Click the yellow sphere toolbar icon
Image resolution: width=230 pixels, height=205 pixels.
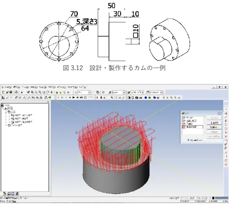pos(61,92)
